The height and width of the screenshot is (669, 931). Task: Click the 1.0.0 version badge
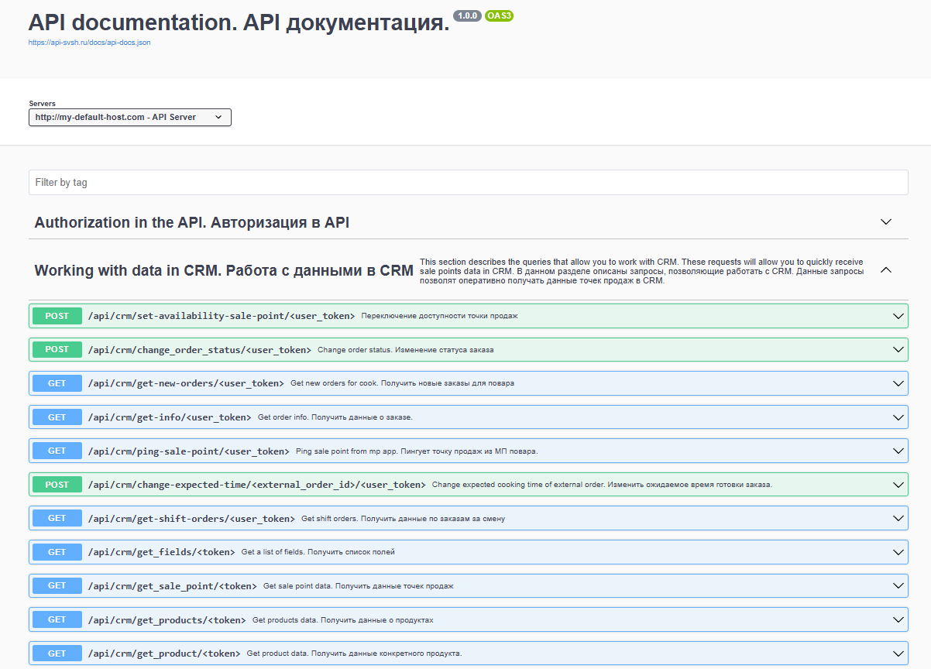click(468, 15)
